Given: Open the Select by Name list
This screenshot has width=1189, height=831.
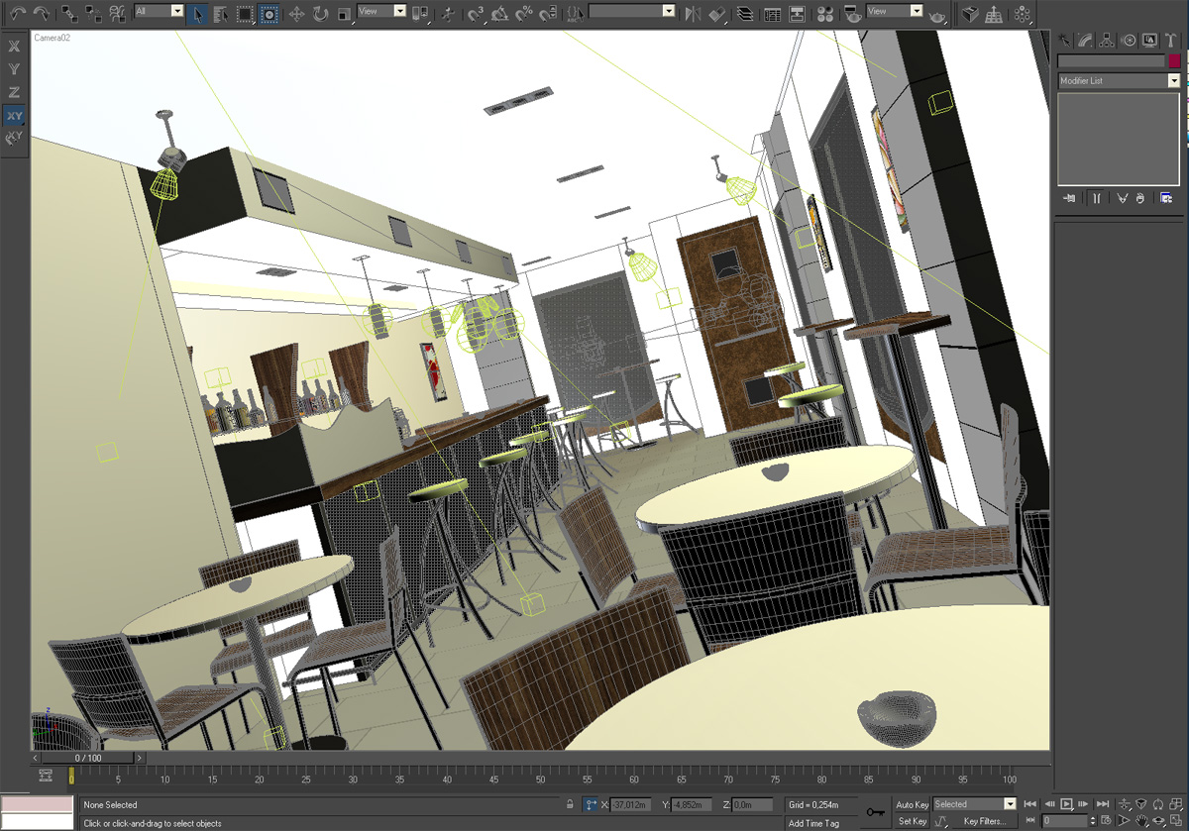Looking at the screenshot, I should pos(220,14).
